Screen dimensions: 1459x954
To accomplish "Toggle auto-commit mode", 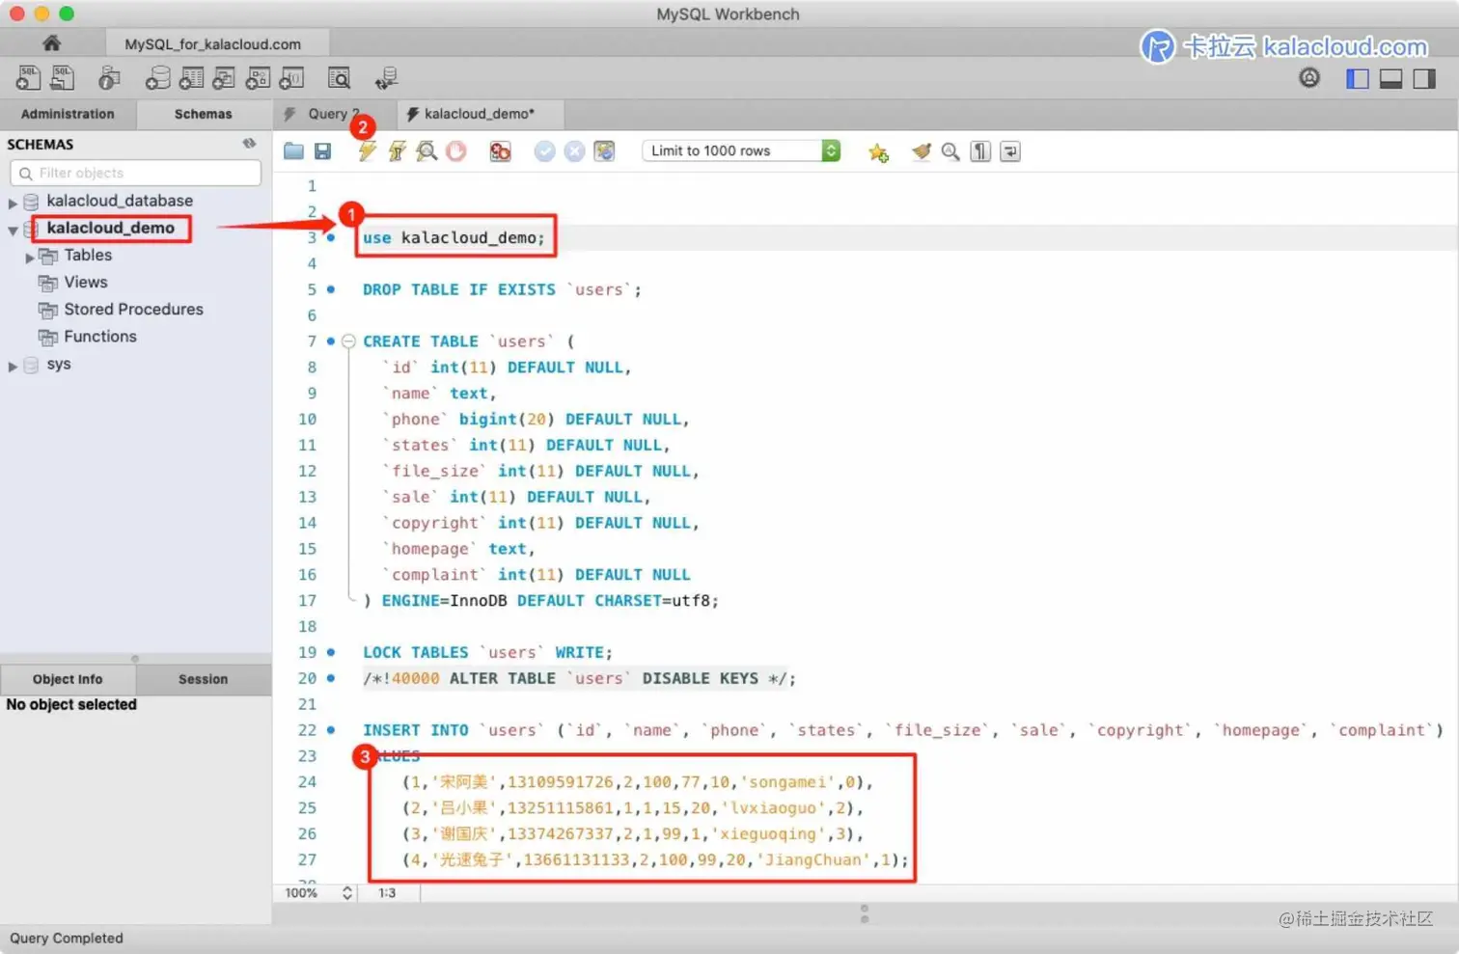I will click(x=604, y=151).
